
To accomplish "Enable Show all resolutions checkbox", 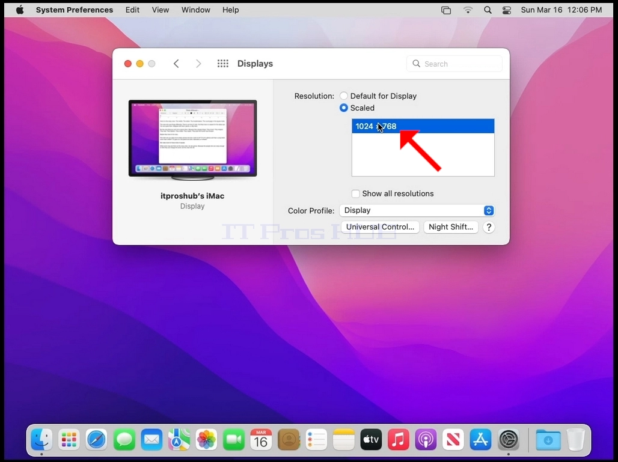I will 355,194.
